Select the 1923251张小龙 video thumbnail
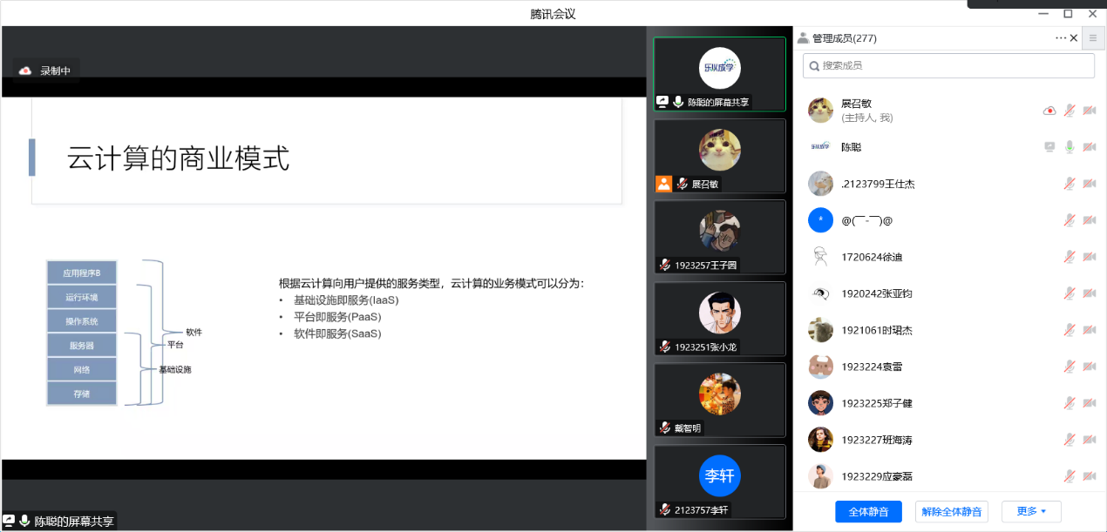Viewport: 1107px width, 532px height. click(719, 319)
